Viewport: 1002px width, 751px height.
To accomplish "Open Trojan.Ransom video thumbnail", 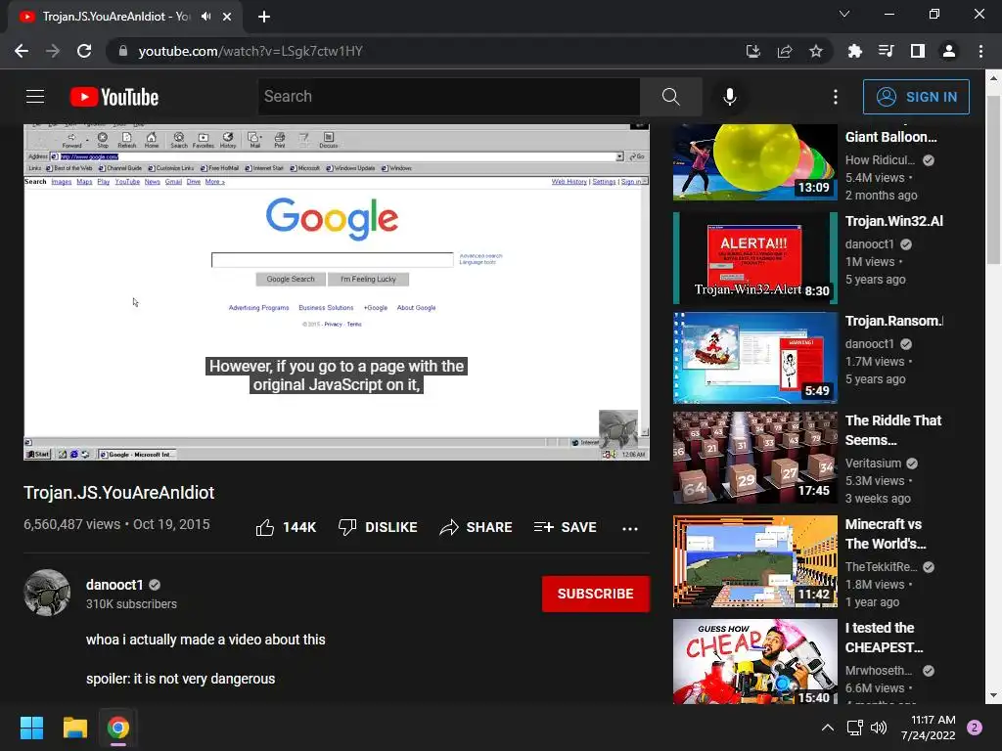I will click(x=754, y=358).
